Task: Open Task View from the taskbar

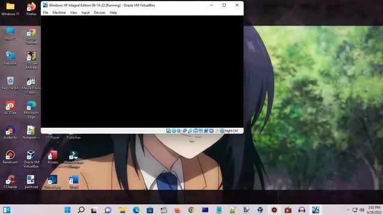Action: tap(95, 210)
